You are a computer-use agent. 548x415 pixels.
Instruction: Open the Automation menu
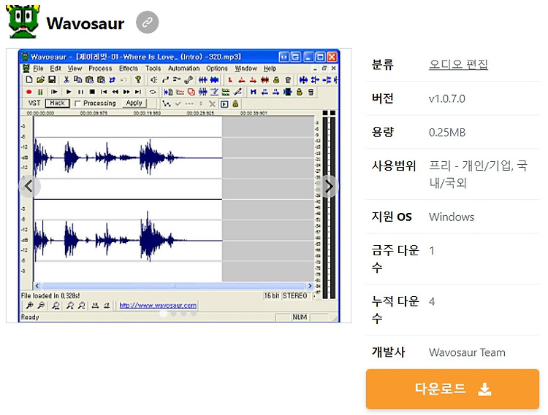[x=183, y=69]
